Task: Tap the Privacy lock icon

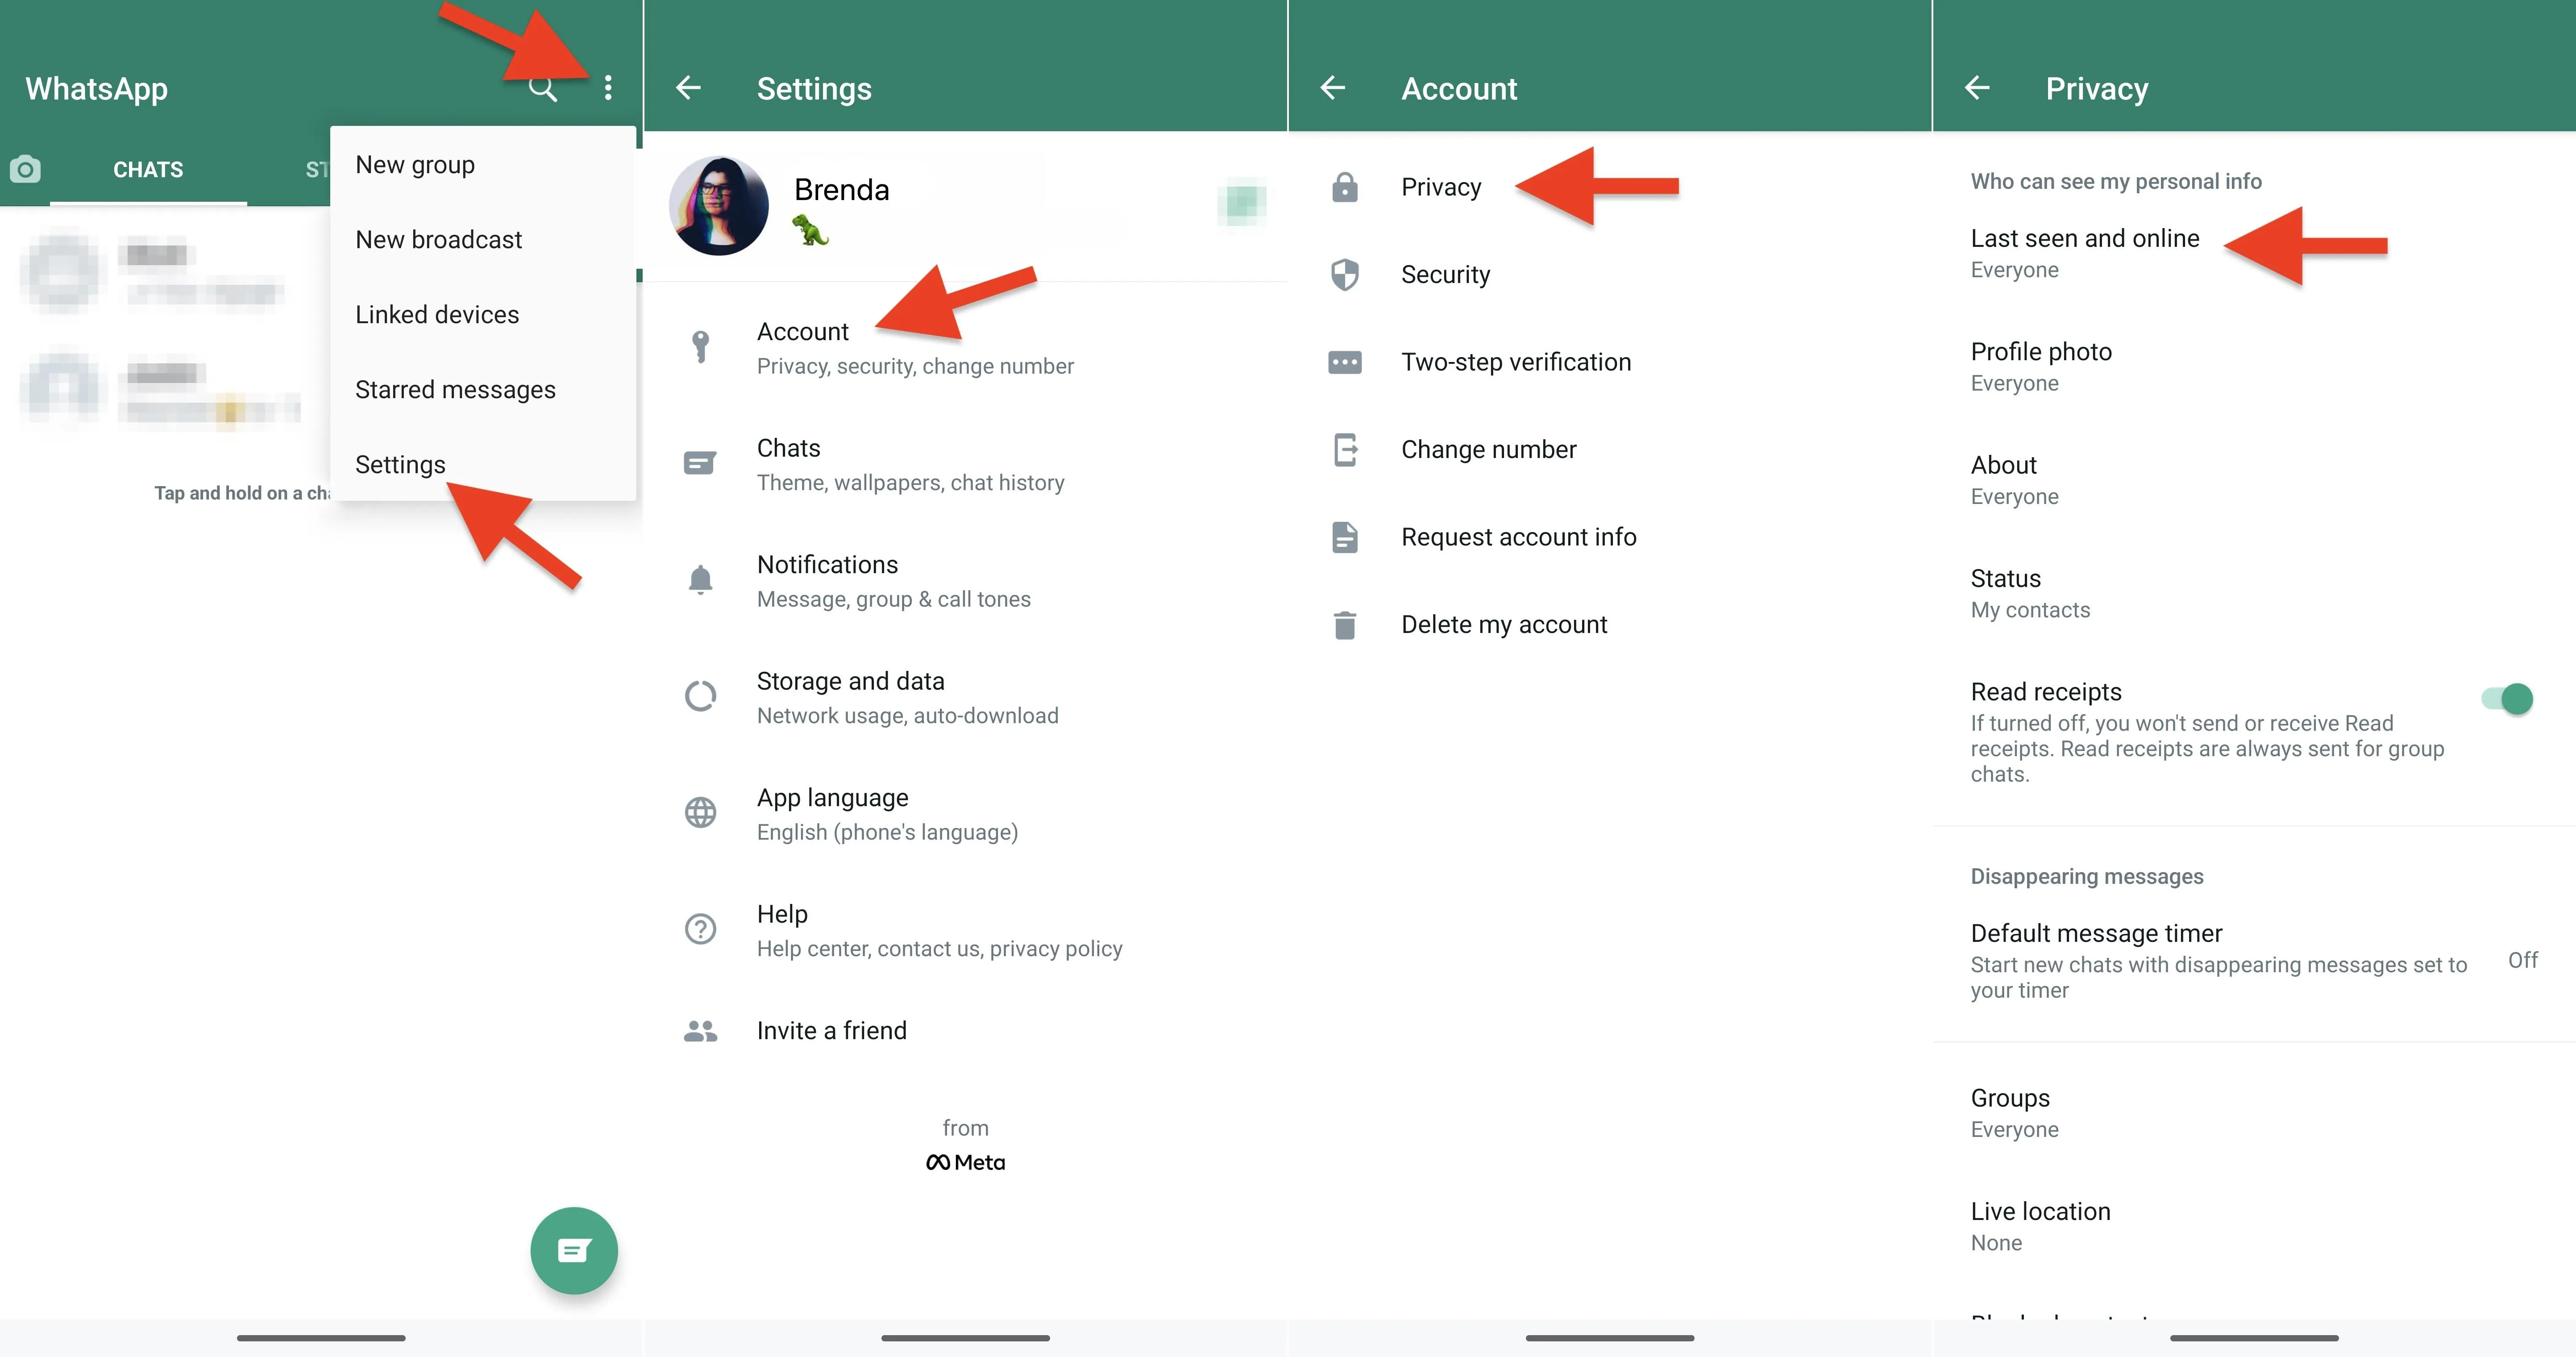Action: (1345, 187)
